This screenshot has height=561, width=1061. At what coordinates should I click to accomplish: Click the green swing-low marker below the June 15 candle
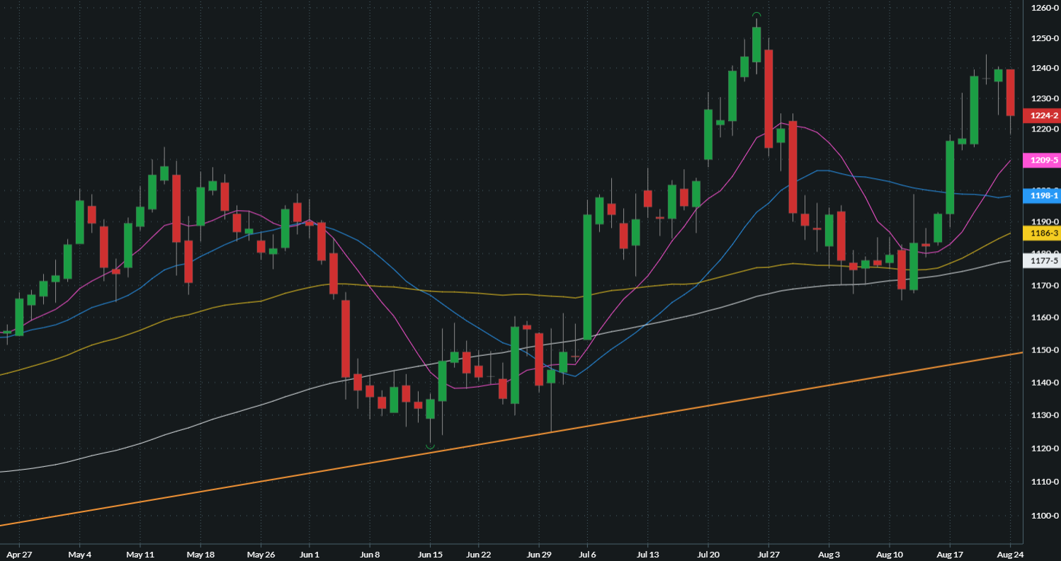pyautogui.click(x=430, y=446)
